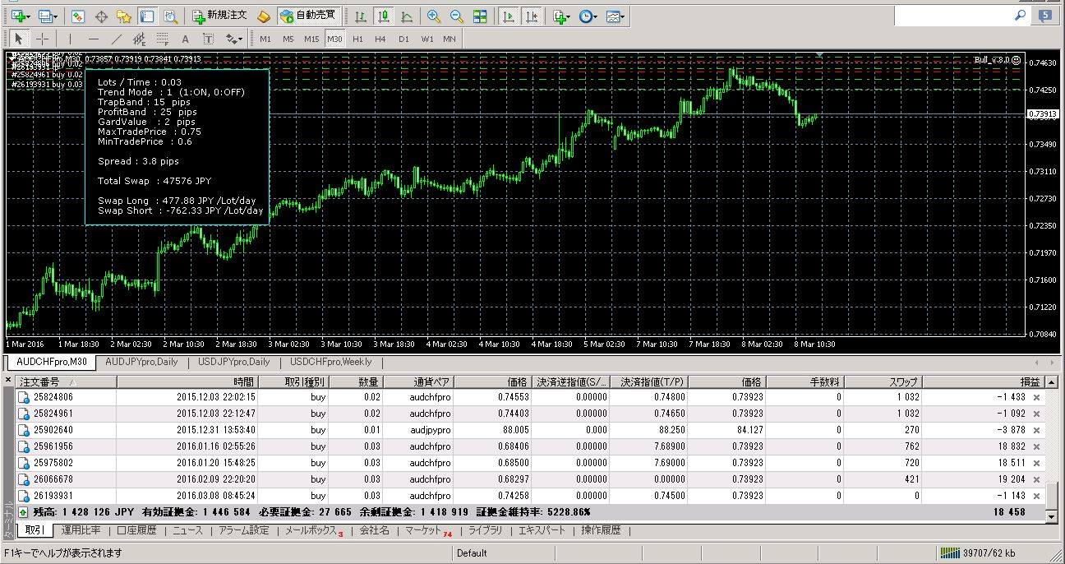Switch to D1 timeframe

(403, 39)
